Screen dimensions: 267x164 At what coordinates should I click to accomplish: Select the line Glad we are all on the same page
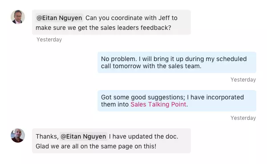coord(96,146)
